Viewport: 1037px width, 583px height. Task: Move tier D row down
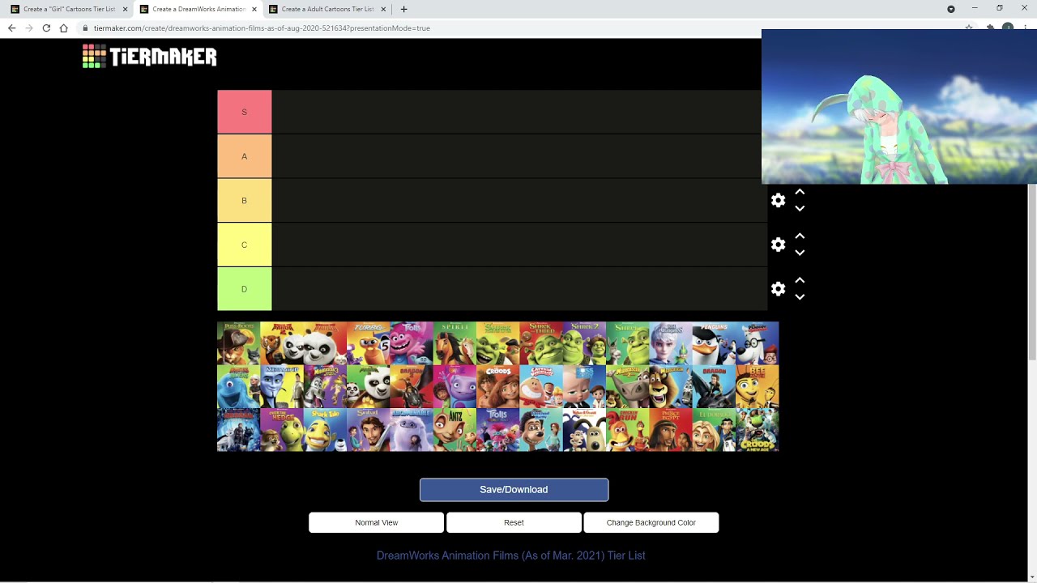click(x=800, y=297)
